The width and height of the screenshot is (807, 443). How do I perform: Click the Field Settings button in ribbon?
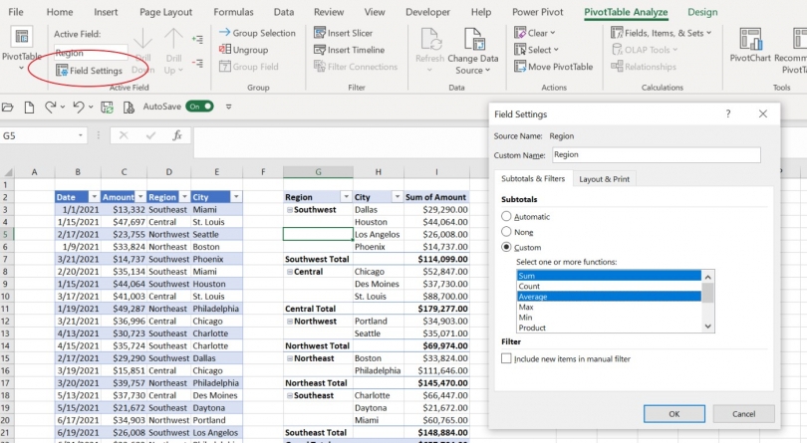pos(89,71)
